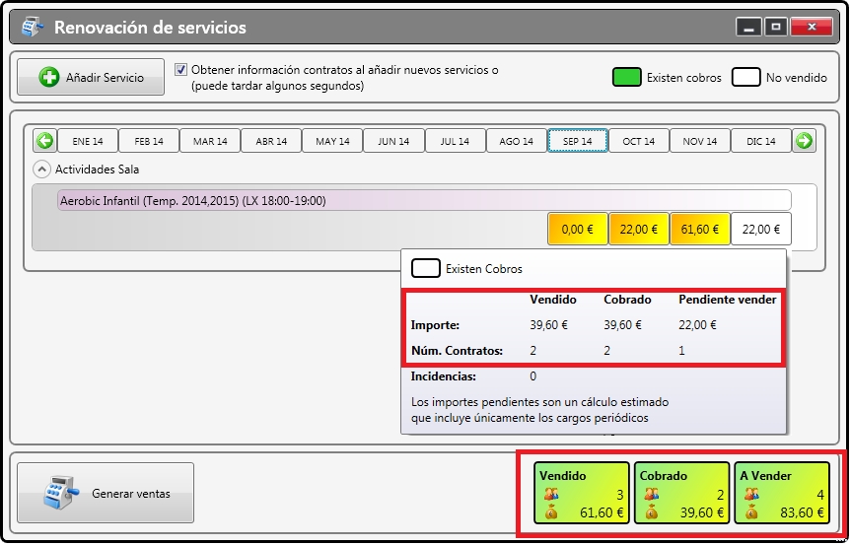Collapse the Actividades Sala section
The image size is (851, 545).
41,170
